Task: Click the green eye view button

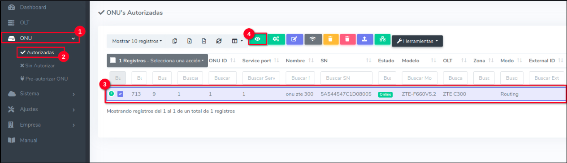Action: coord(258,39)
